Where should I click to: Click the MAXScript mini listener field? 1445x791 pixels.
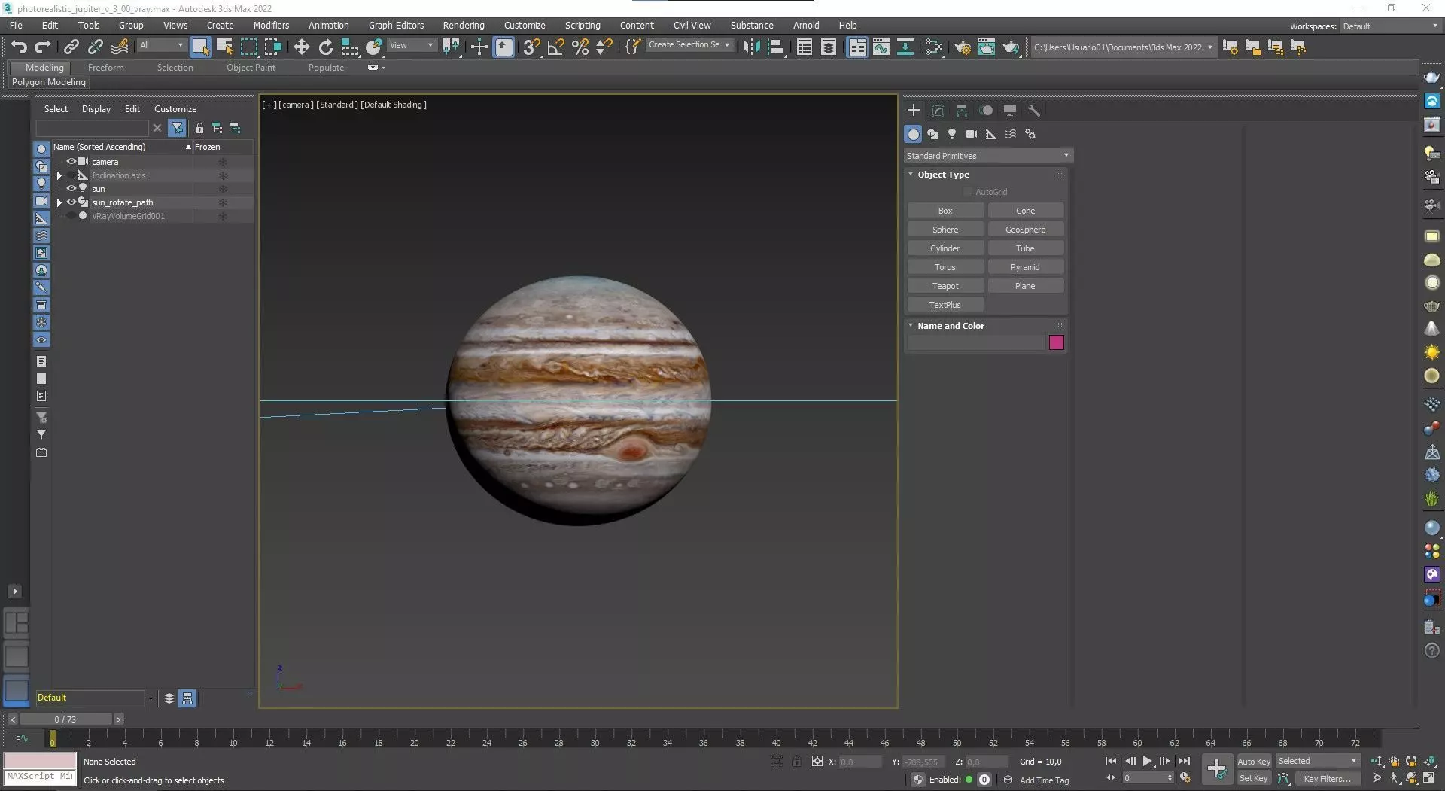41,776
